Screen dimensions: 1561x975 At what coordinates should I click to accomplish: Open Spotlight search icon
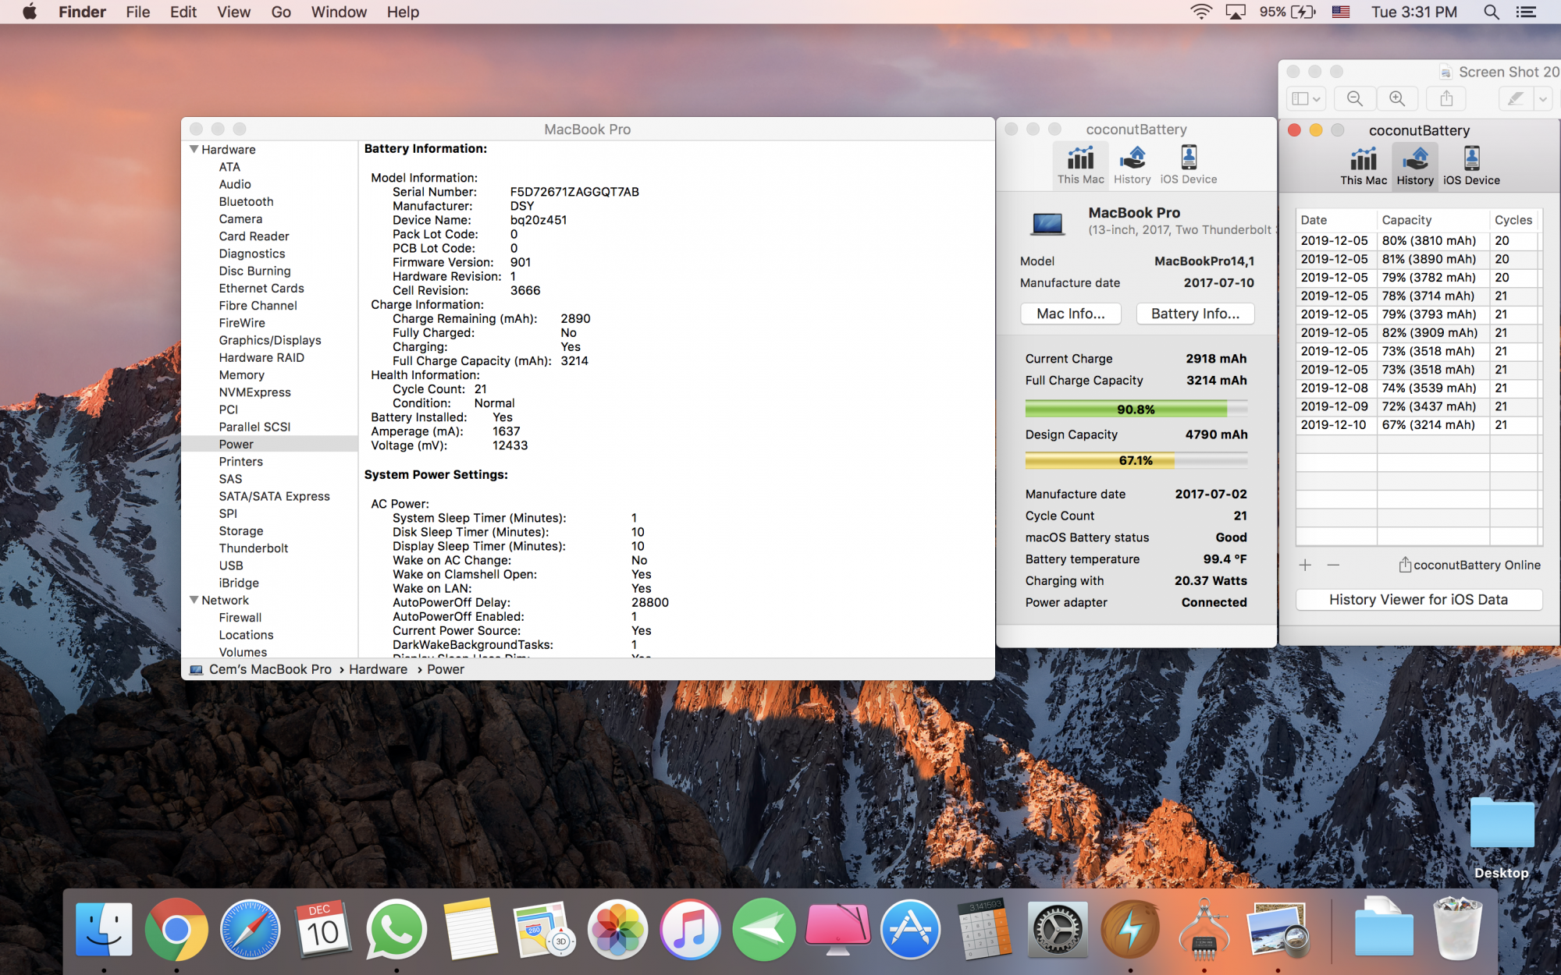click(x=1491, y=12)
